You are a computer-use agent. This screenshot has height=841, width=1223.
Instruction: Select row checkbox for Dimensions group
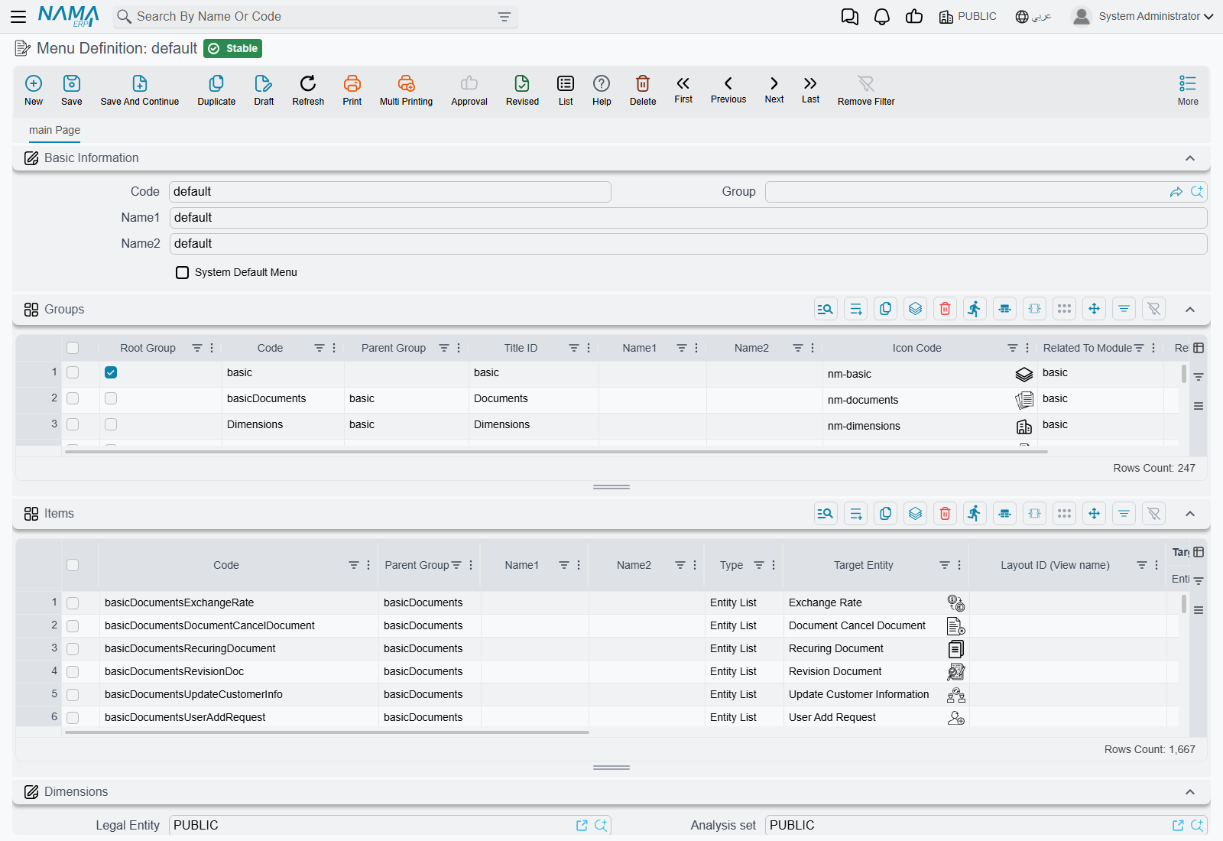point(73,424)
